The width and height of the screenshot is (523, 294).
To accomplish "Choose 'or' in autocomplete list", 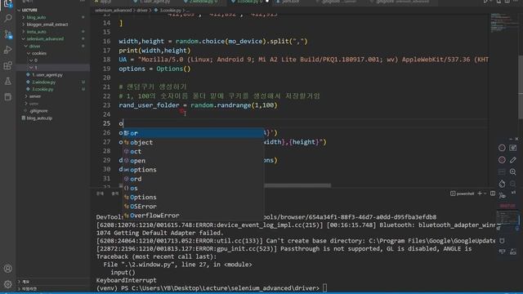I will click(194, 133).
